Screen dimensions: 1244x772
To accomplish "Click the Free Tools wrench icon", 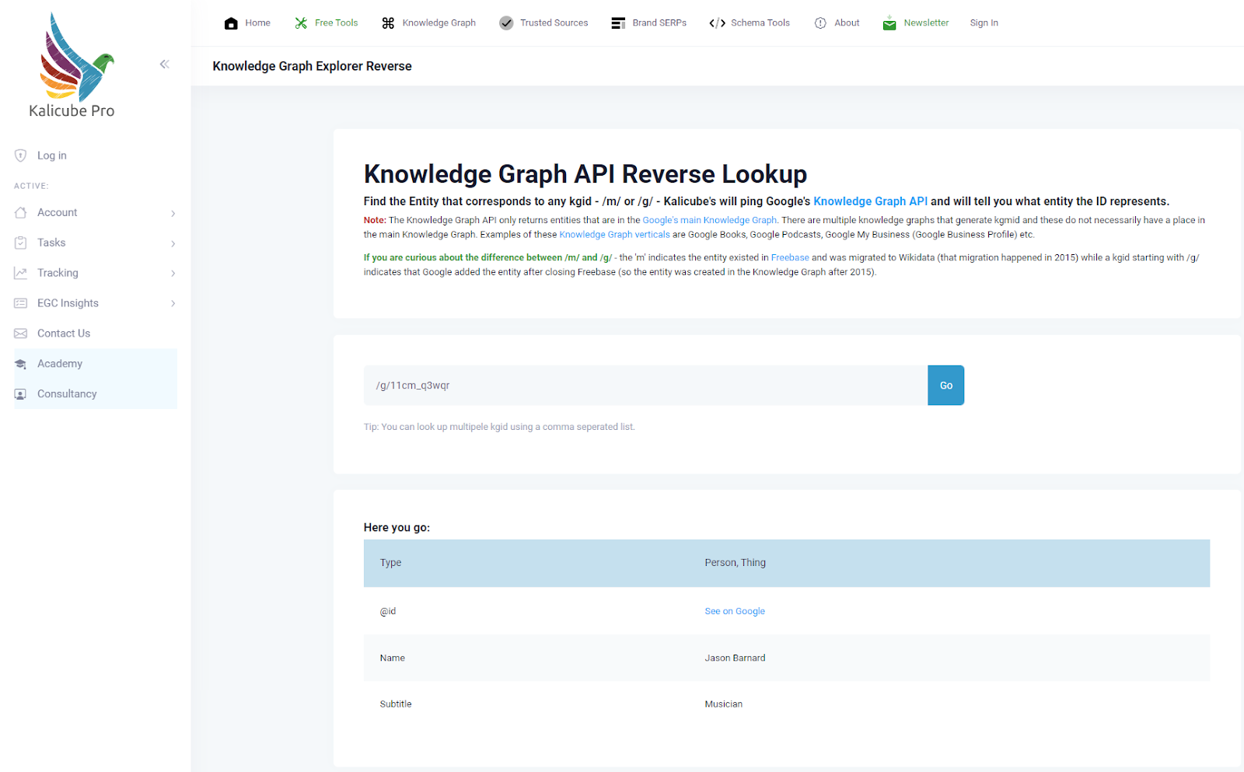I will click(x=301, y=23).
